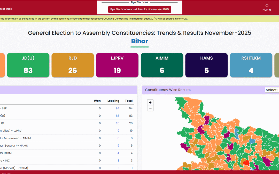Open INC leading count 3 link
The image size is (279, 174).
click(x=118, y=161)
